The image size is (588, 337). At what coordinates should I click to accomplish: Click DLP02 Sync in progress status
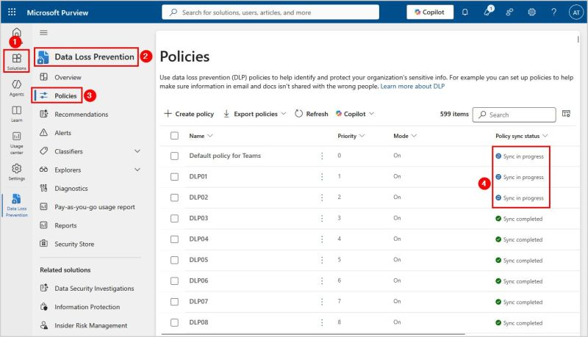pyautogui.click(x=520, y=198)
